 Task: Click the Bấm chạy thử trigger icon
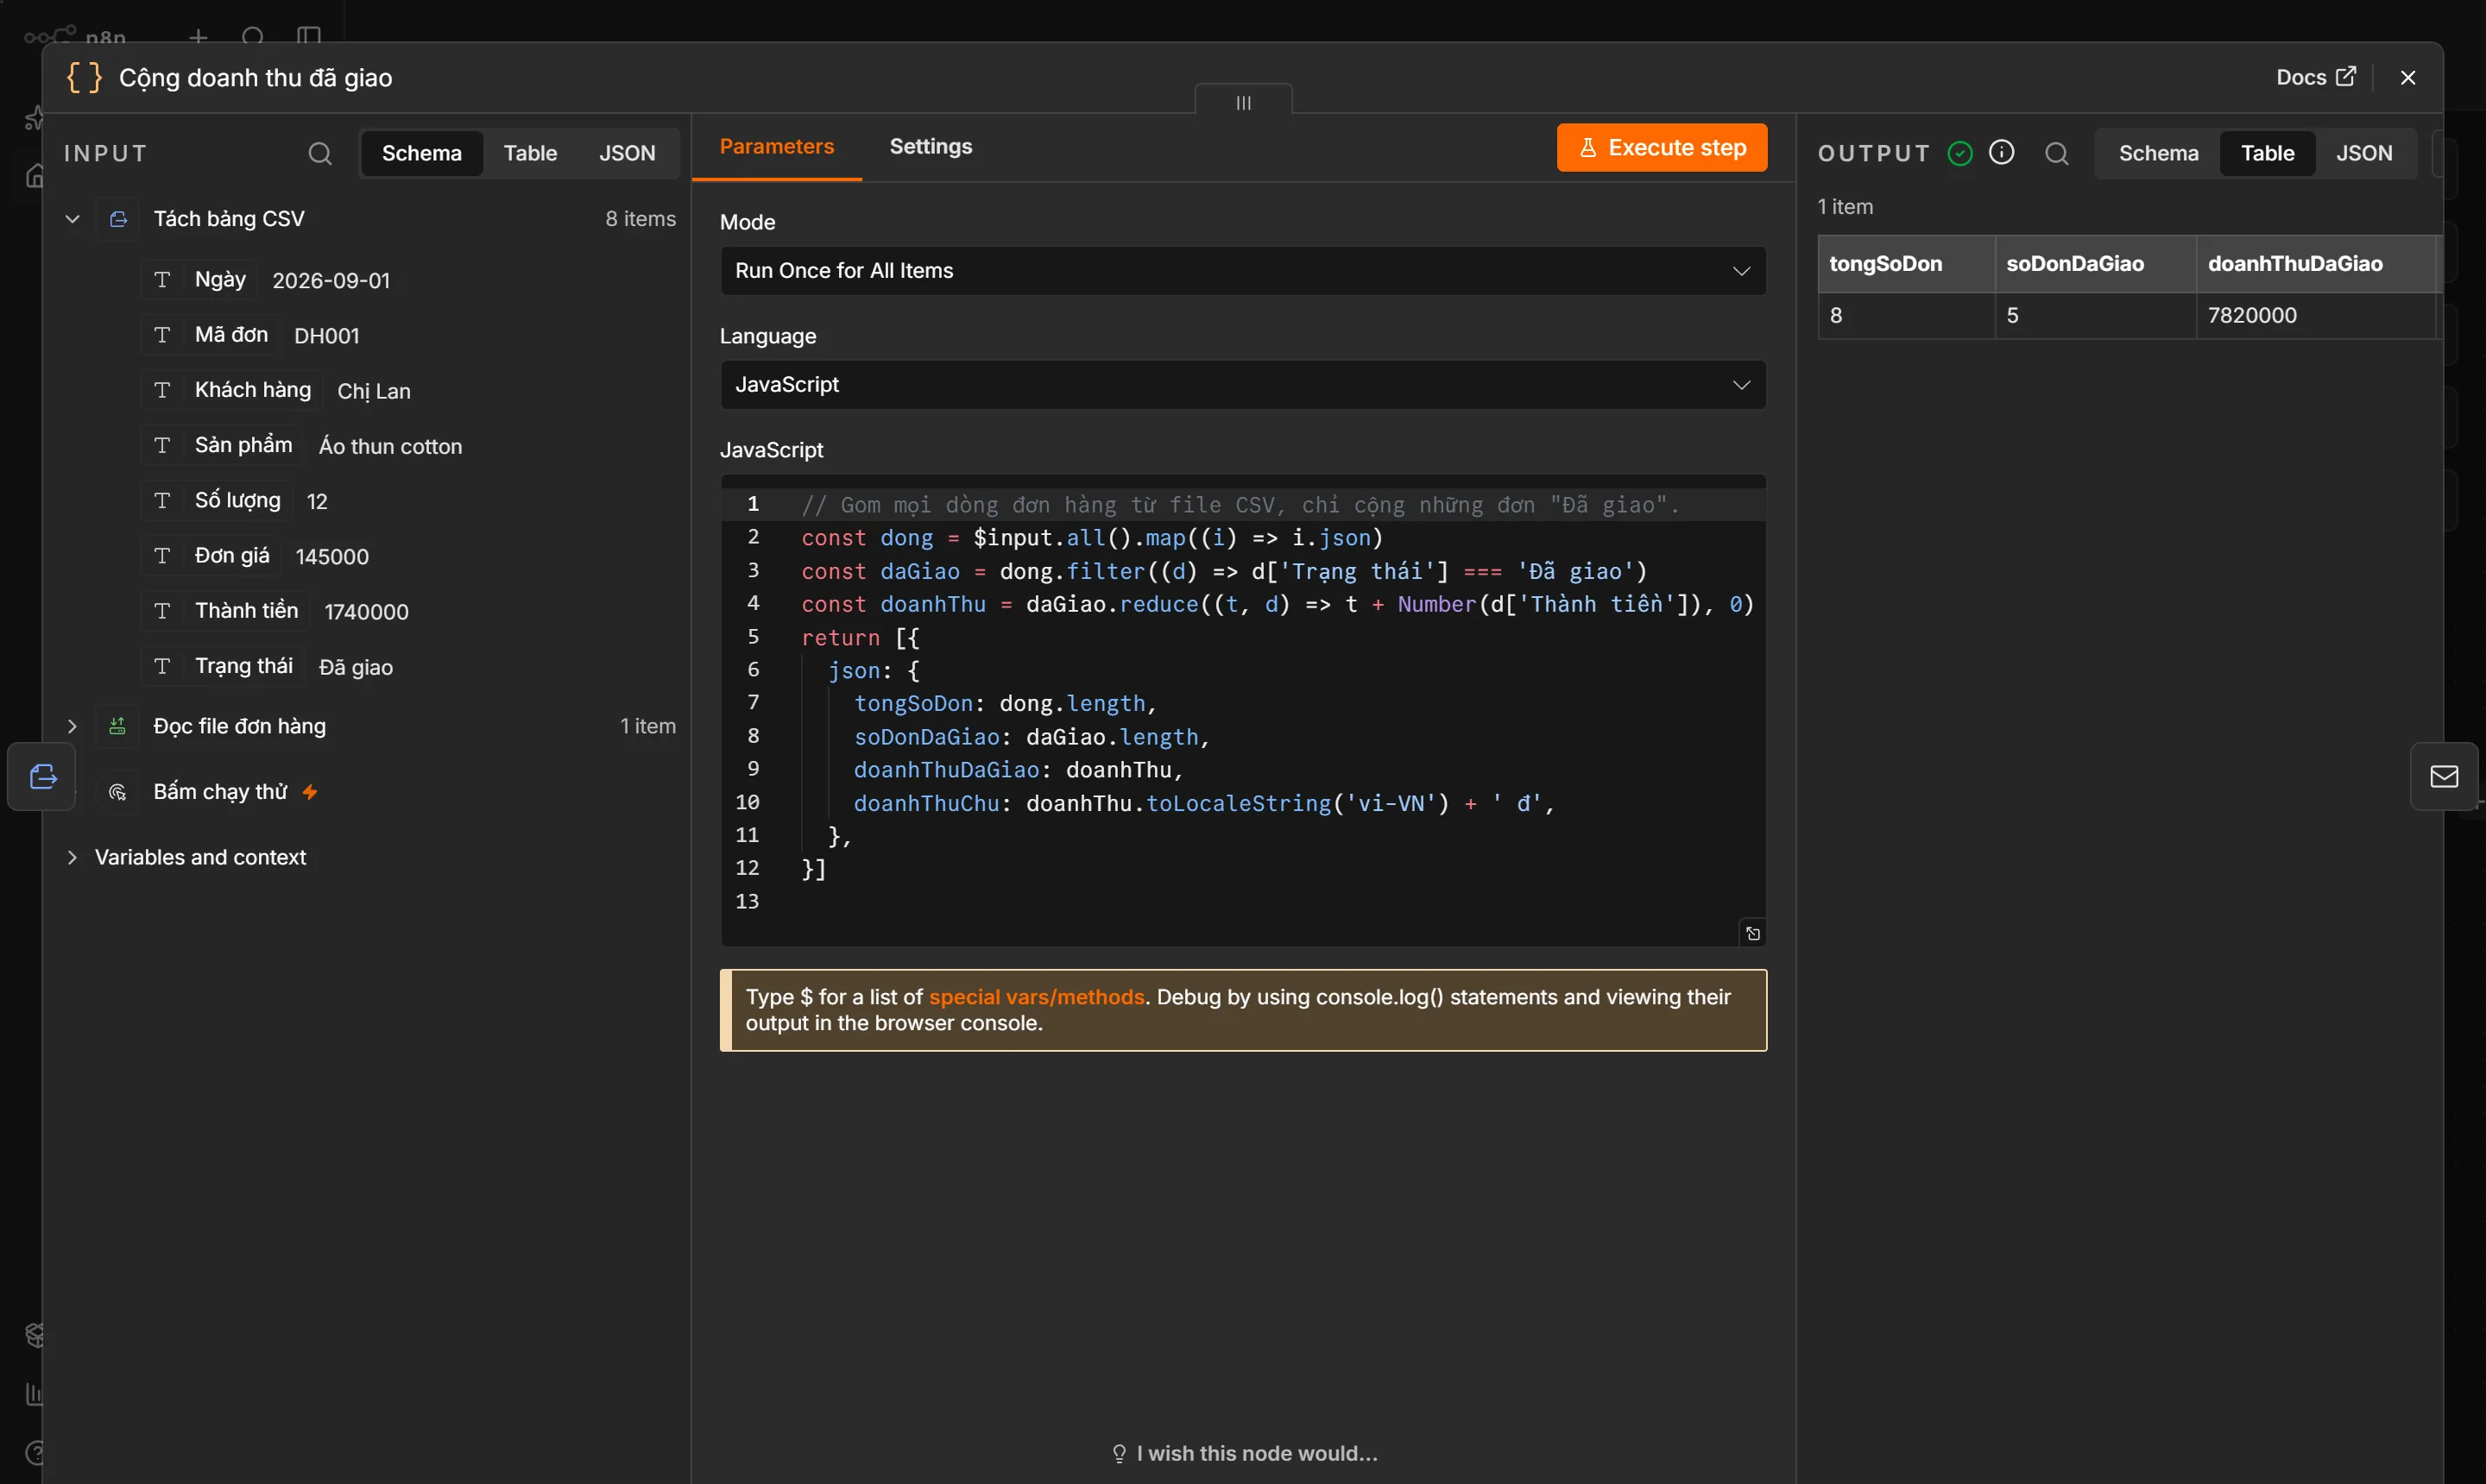coord(118,792)
